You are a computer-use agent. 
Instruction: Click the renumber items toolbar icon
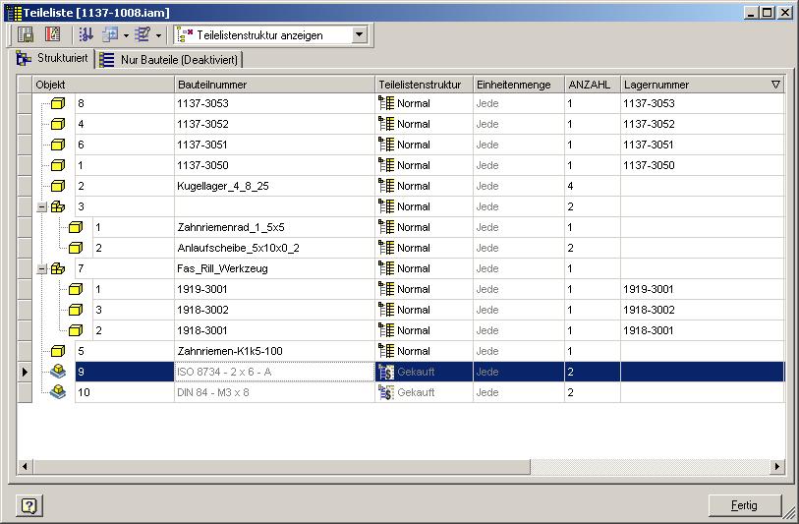(143, 34)
